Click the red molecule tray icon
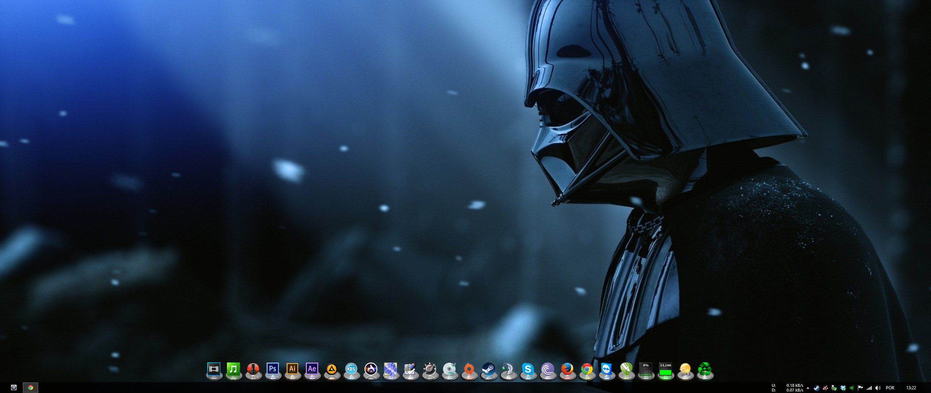This screenshot has height=393, width=931. point(826,388)
